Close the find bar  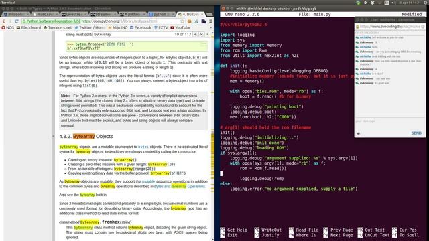click(207, 34)
